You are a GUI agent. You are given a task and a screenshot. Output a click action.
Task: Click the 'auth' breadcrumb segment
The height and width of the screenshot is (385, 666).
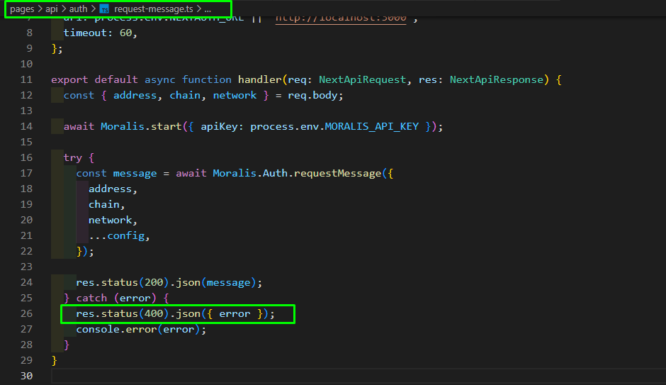(x=78, y=9)
